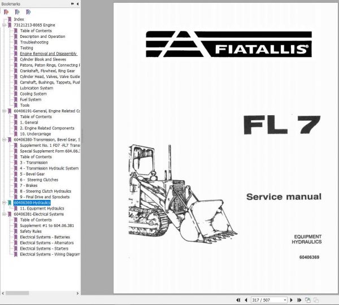This screenshot has width=339, height=305.
Task: Open Description and Operation bookmark
Action: pos(42,37)
